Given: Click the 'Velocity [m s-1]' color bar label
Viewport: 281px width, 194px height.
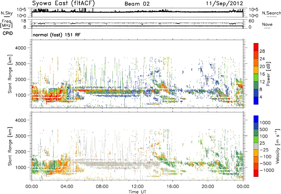Looking at the screenshot, I should (277, 146).
